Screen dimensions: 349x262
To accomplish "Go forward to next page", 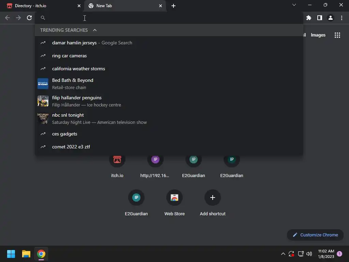I will pyautogui.click(x=18, y=18).
